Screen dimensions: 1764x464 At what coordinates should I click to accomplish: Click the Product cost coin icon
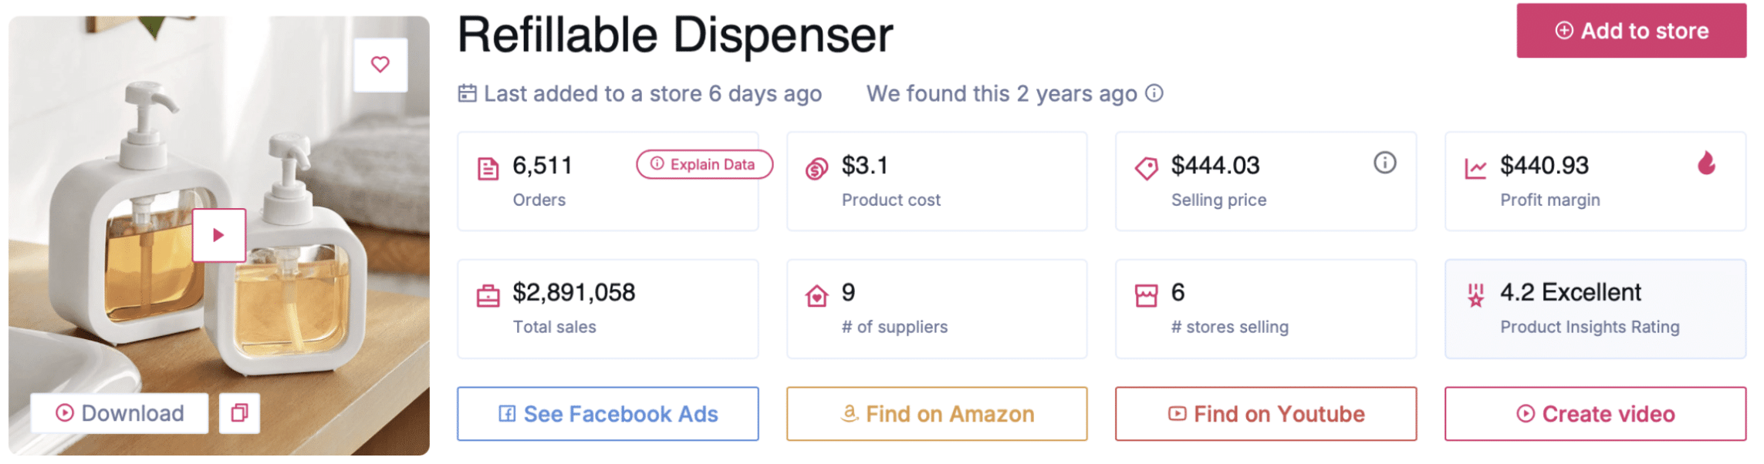(x=816, y=168)
